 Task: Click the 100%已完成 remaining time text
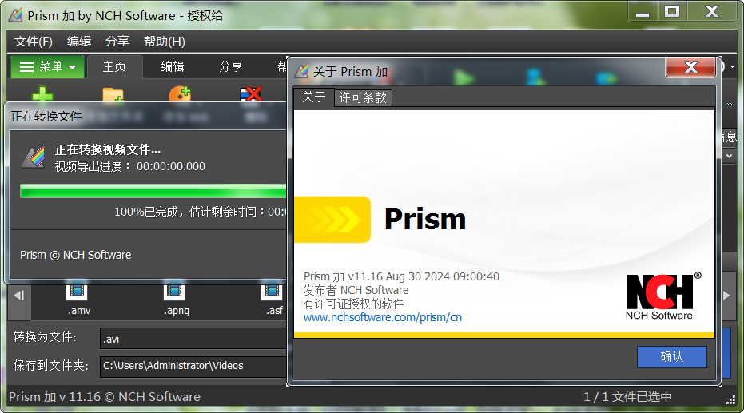[x=200, y=212]
